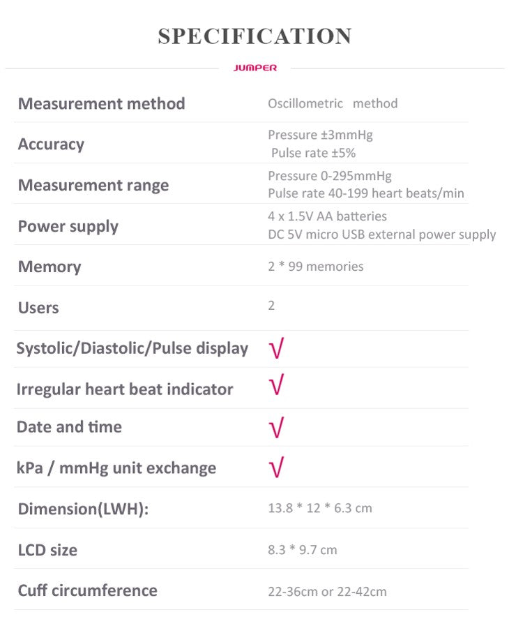Select the Users row label

pos(38,308)
